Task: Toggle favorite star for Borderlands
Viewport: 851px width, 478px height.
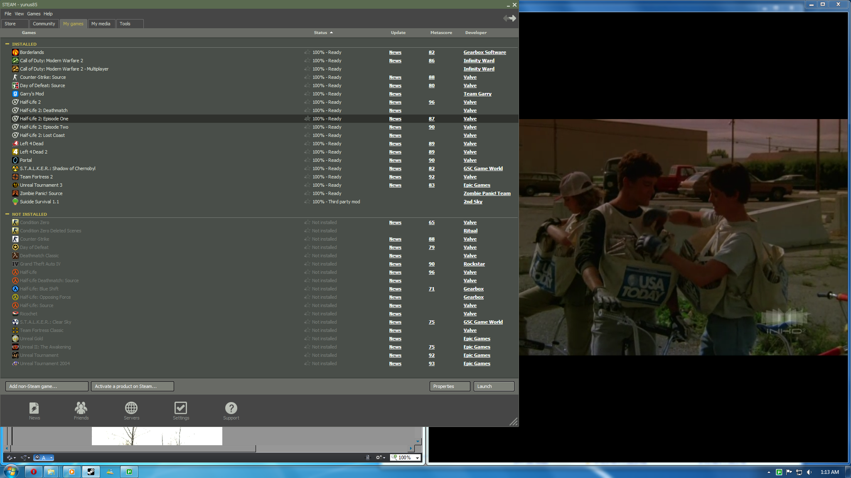Action: [x=307, y=52]
